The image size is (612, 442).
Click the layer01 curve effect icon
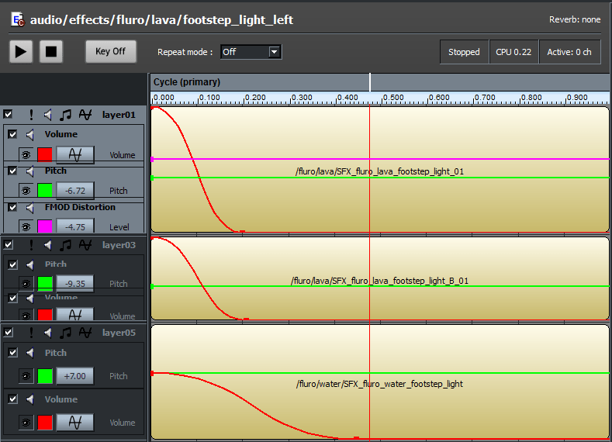click(x=85, y=115)
